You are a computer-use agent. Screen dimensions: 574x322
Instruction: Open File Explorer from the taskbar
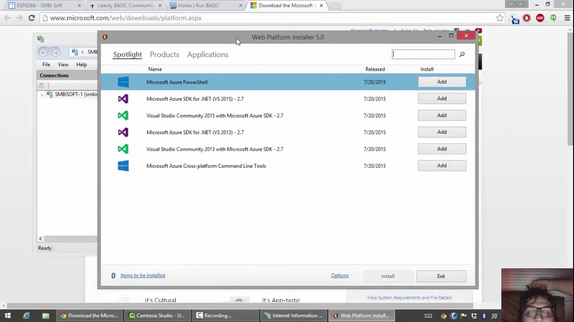tap(45, 316)
